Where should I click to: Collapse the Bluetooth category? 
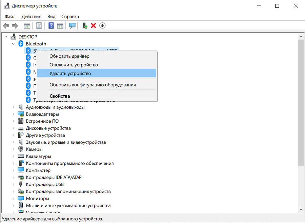pos(14,44)
